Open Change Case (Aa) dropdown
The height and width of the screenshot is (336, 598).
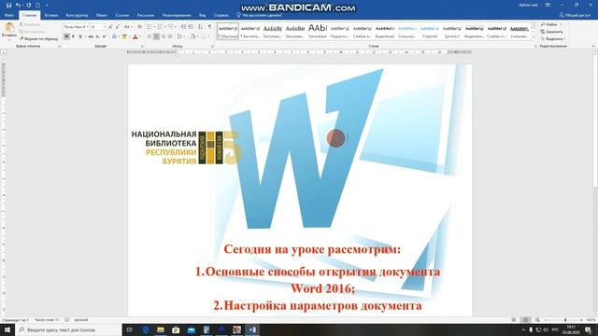[128, 27]
